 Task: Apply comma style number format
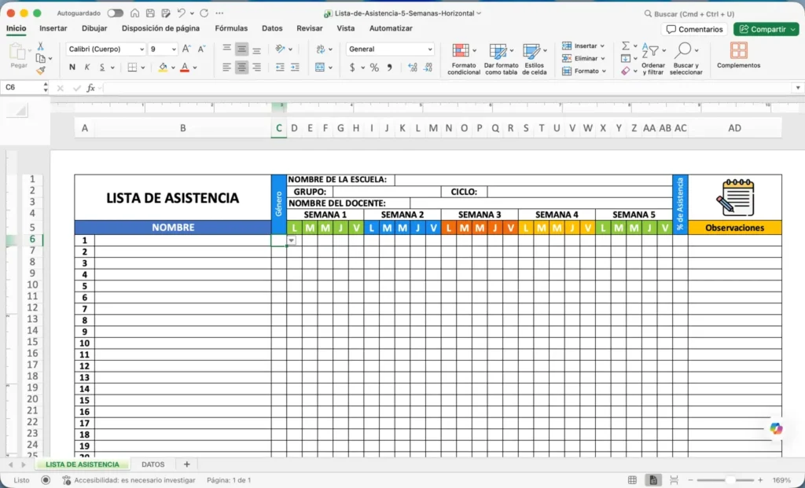[390, 68]
